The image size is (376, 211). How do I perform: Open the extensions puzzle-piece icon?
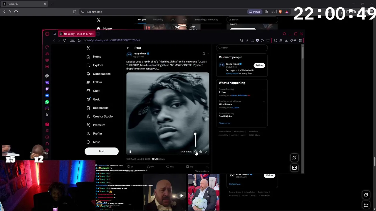coord(276,40)
